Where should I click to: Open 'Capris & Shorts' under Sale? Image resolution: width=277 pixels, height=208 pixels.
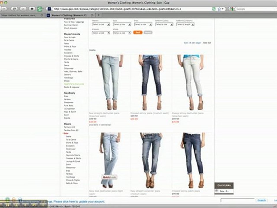point(73,155)
